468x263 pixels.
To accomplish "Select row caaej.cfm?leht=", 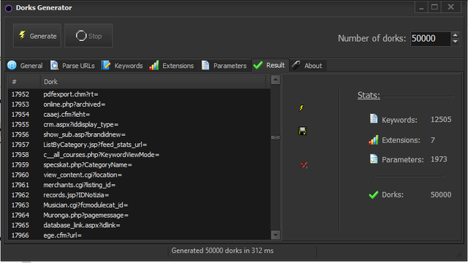I will coord(139,115).
